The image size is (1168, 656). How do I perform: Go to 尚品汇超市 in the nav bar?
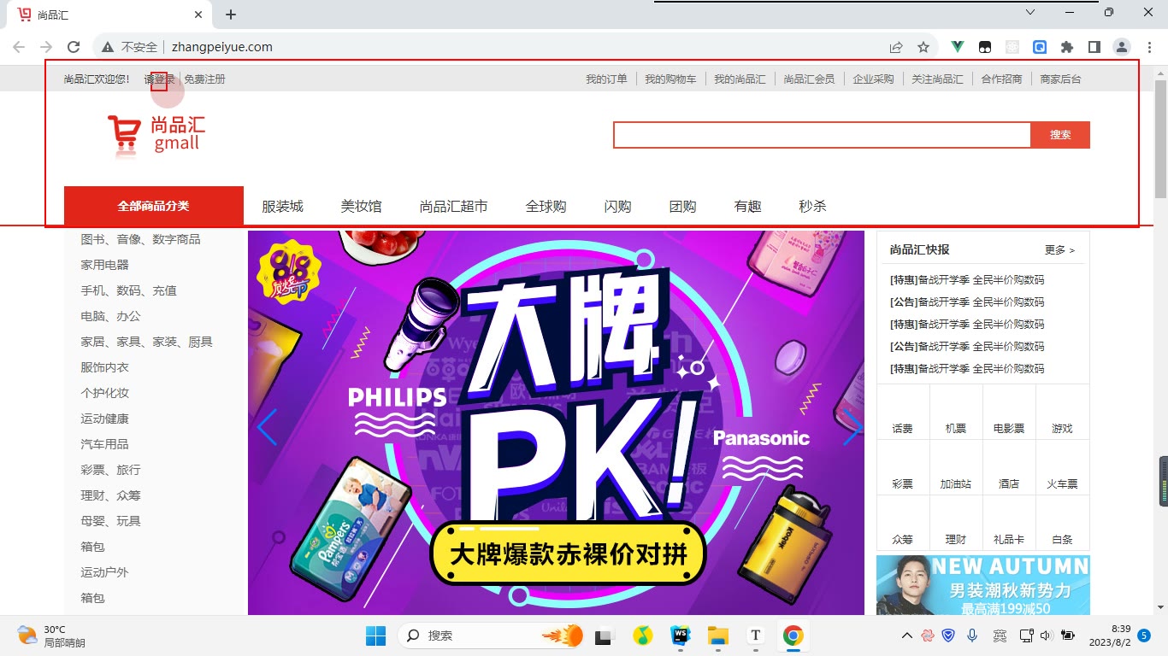(x=453, y=206)
